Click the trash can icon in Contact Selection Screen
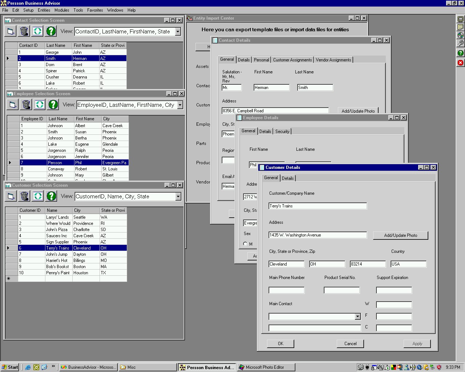Screen dimensions: 465x372 tap(24, 31)
